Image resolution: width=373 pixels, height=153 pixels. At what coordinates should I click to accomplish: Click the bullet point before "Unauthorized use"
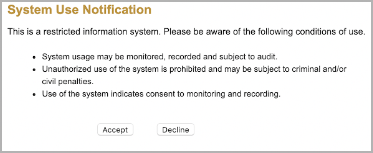[34, 70]
